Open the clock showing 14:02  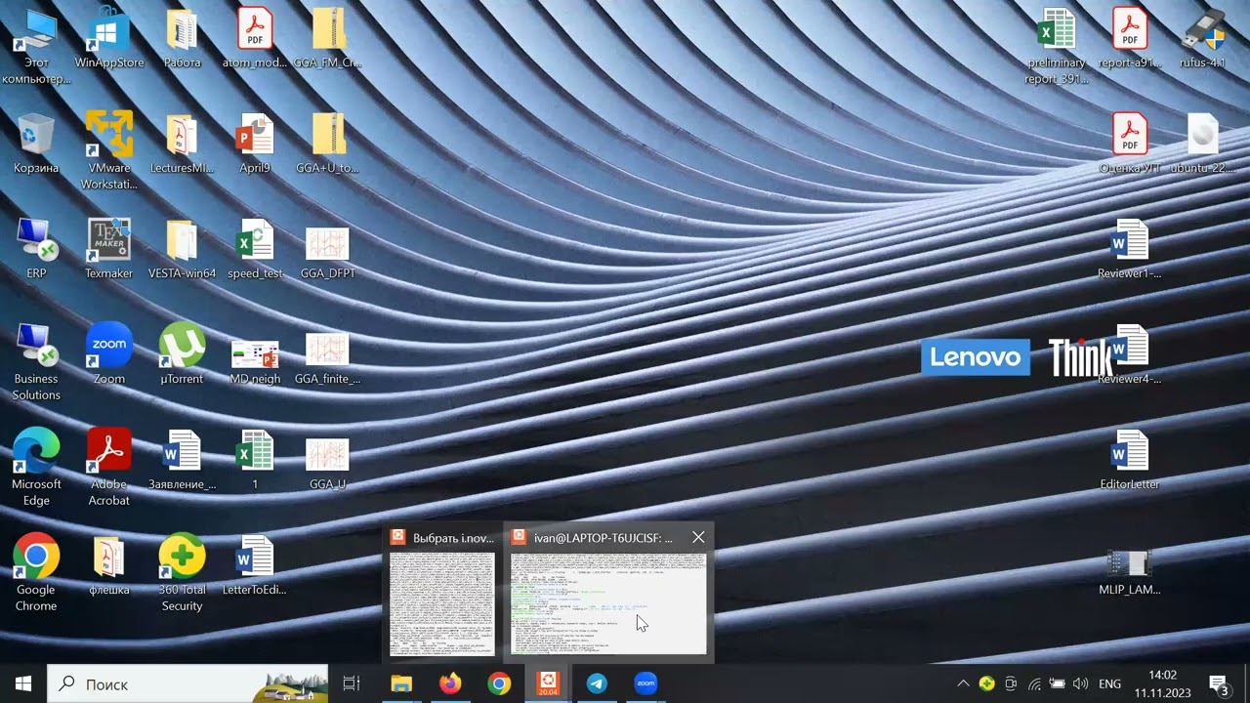point(1163,683)
